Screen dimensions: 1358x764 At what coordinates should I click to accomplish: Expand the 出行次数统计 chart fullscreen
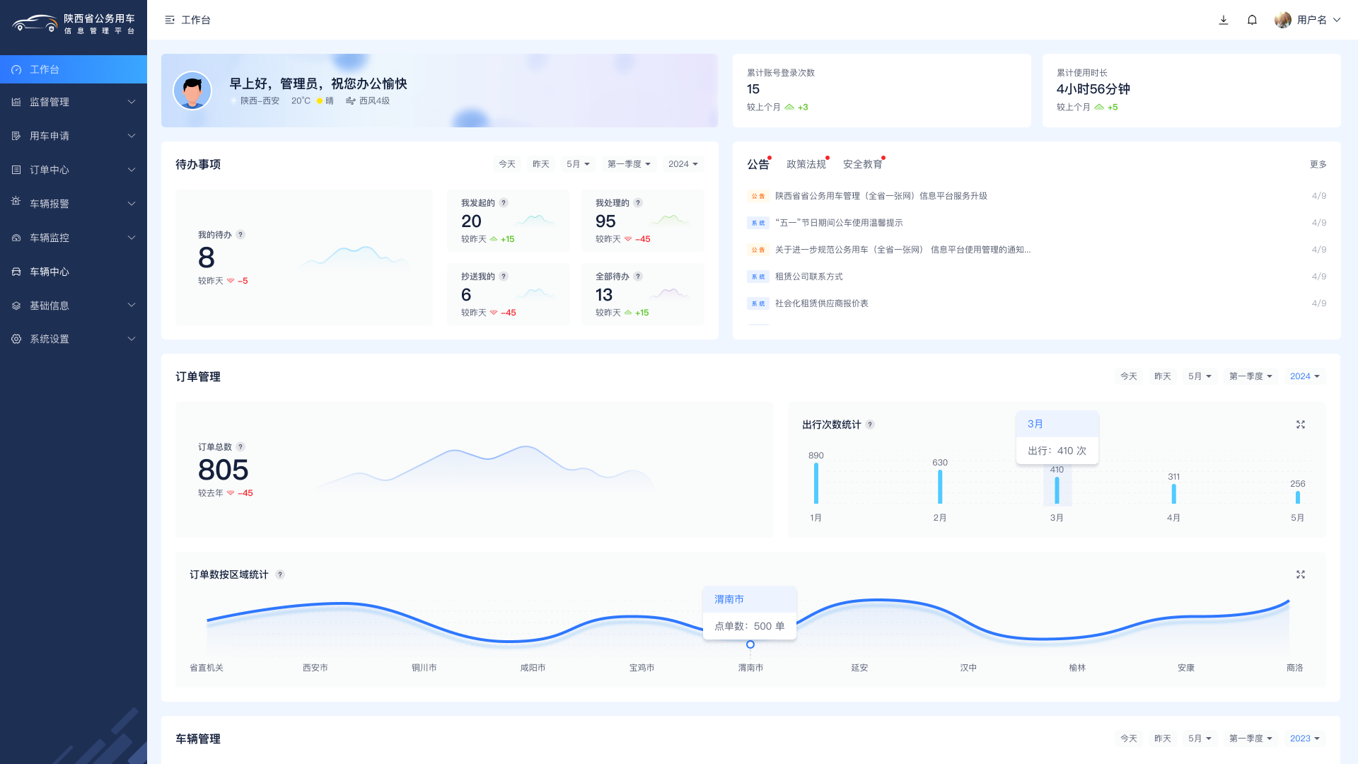[x=1300, y=424]
